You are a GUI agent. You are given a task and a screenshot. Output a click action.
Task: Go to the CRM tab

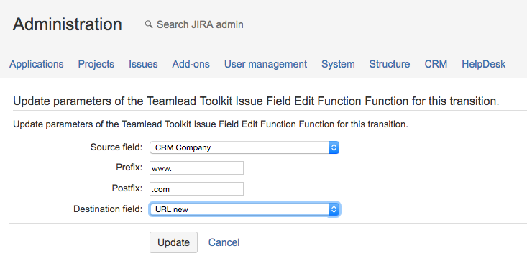coord(436,64)
